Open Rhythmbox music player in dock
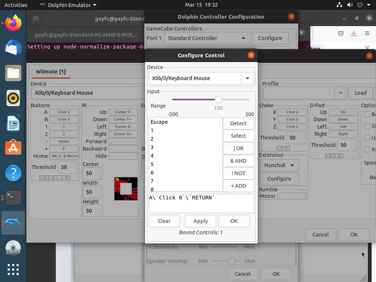The height and width of the screenshot is (282, 376). point(13,98)
